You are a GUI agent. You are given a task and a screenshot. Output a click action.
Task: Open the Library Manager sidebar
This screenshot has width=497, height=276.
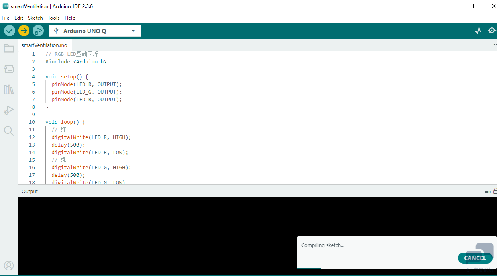(9, 90)
